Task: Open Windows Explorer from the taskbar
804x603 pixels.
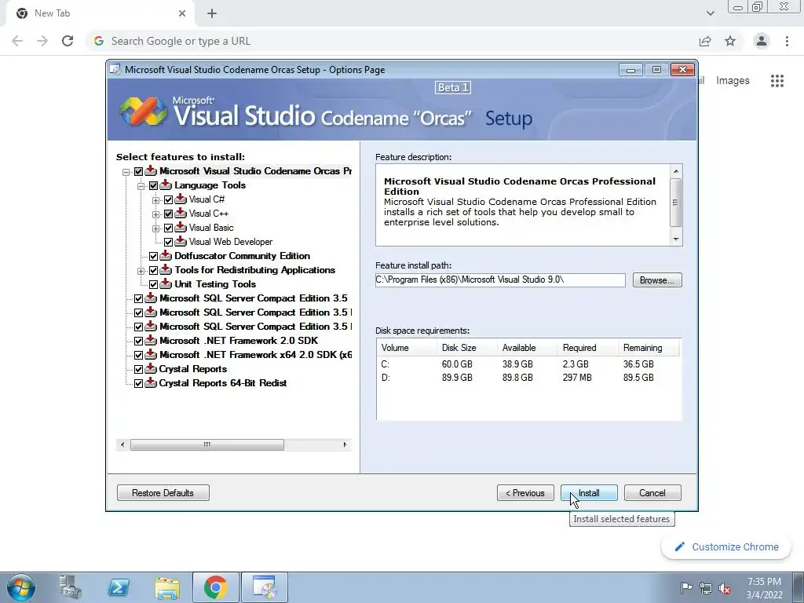Action: tap(167, 587)
